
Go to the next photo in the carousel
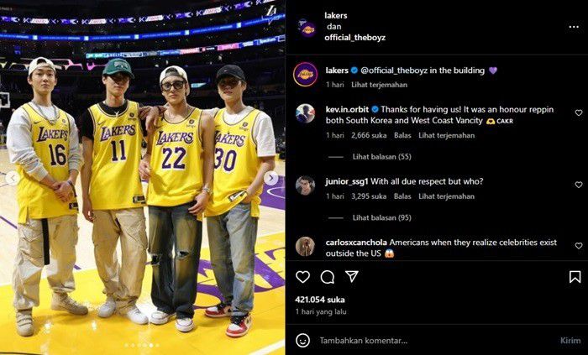tap(270, 178)
